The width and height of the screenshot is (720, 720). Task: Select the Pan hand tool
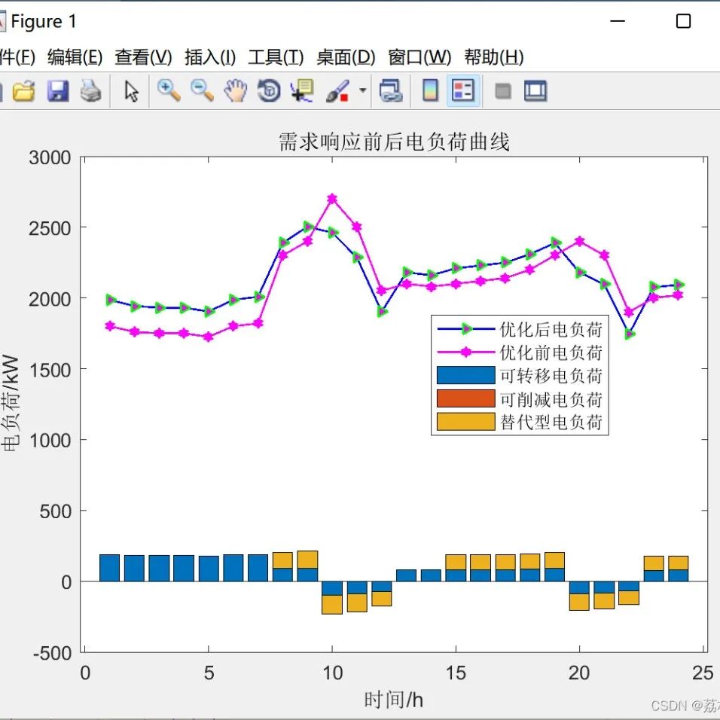click(x=235, y=90)
